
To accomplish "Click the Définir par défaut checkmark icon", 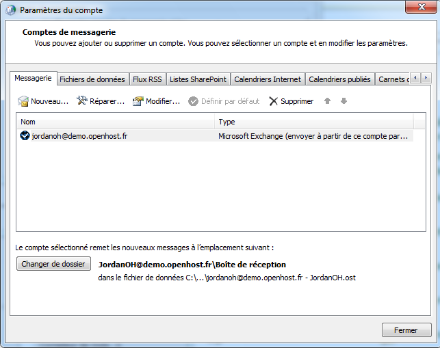I will tap(193, 101).
